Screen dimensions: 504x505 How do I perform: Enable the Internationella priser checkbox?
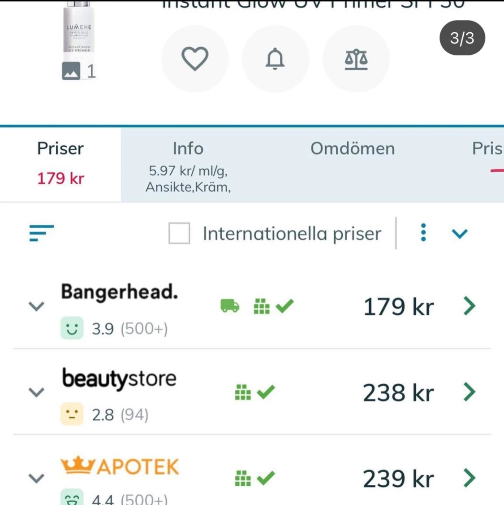pyautogui.click(x=179, y=233)
